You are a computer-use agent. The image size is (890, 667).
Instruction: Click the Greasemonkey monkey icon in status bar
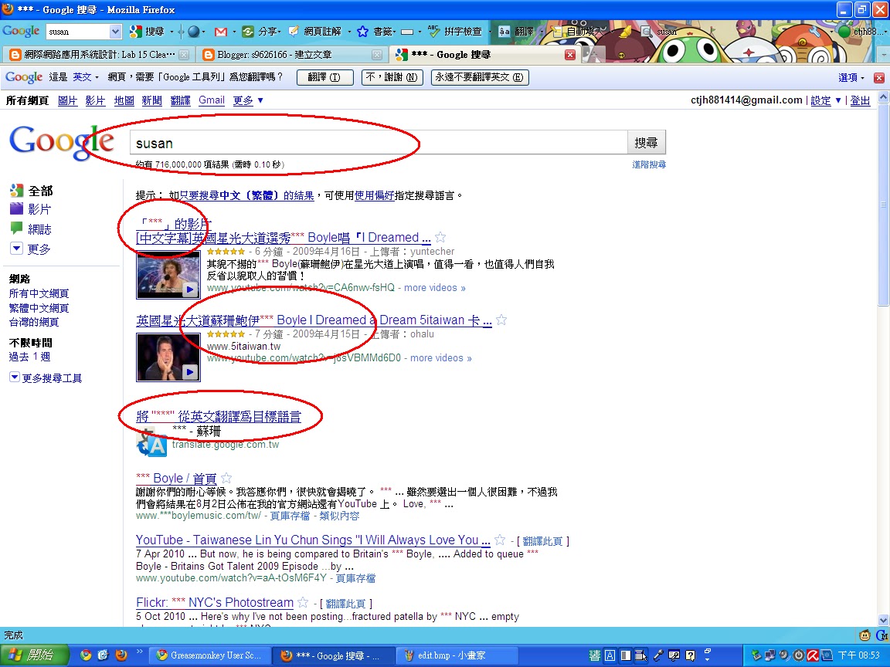click(865, 635)
